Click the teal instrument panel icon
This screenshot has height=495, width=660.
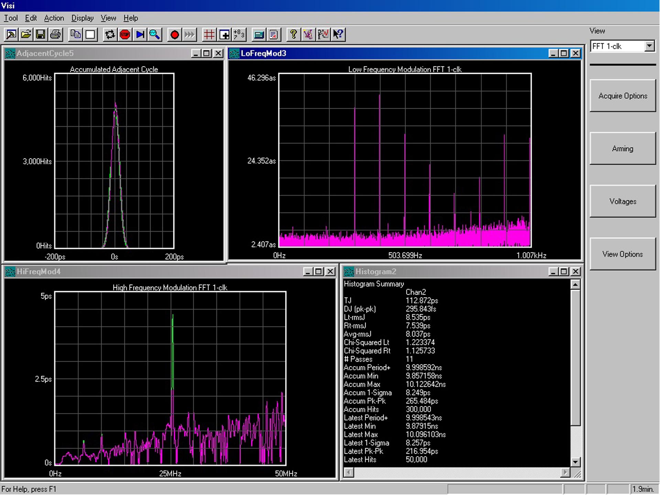[x=259, y=34]
